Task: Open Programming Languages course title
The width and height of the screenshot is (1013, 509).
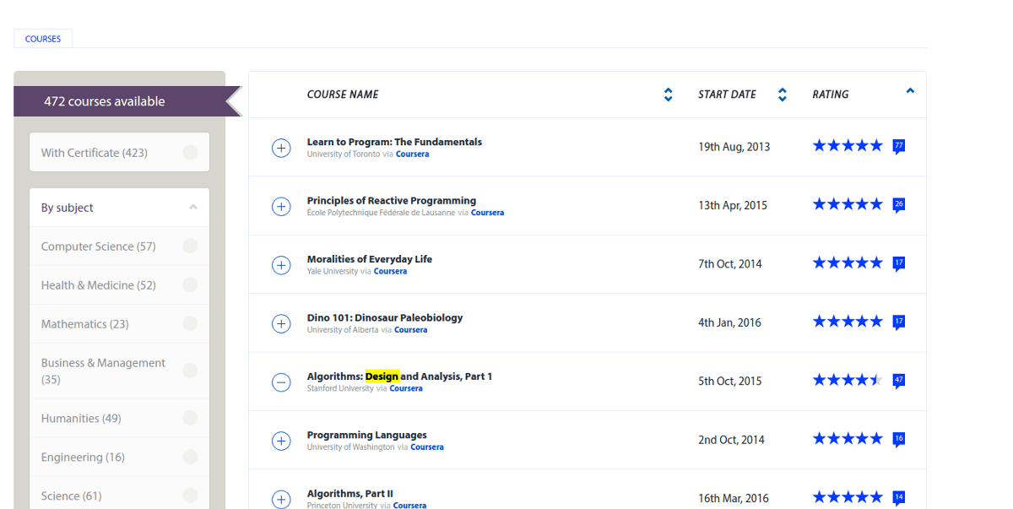Action: point(366,436)
